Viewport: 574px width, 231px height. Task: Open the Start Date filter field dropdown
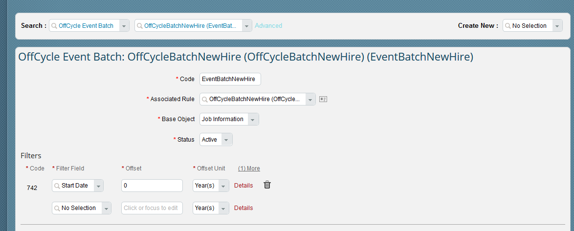pyautogui.click(x=98, y=185)
